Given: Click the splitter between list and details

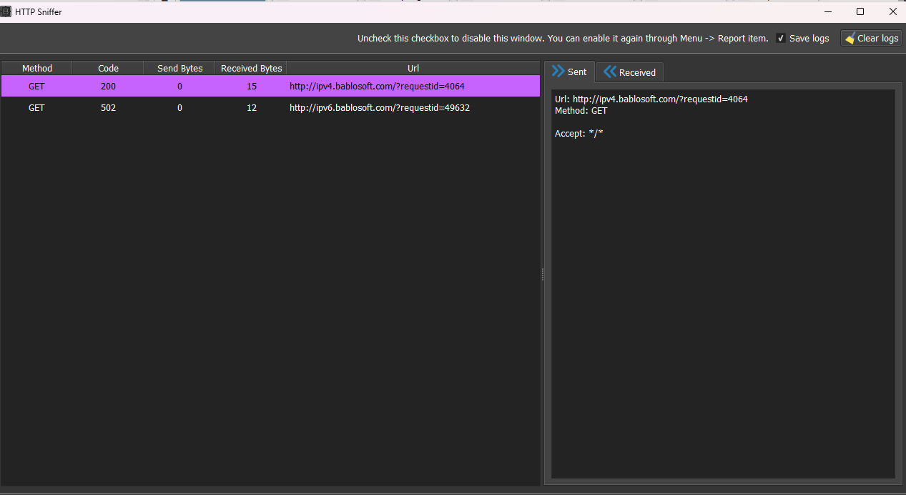Looking at the screenshot, I should coord(542,275).
